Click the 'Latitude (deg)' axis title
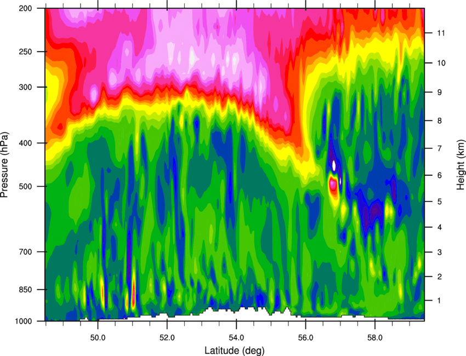Image resolution: width=466 pixels, height=356 pixels. (x=235, y=350)
